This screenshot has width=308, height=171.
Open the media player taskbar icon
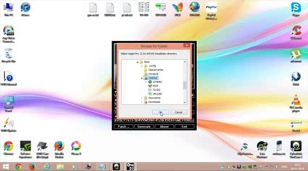coord(74,167)
